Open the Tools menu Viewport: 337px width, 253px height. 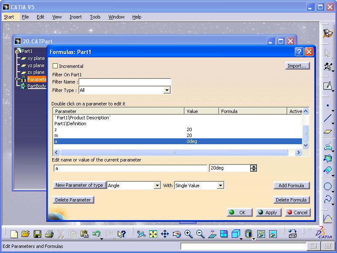click(x=95, y=17)
